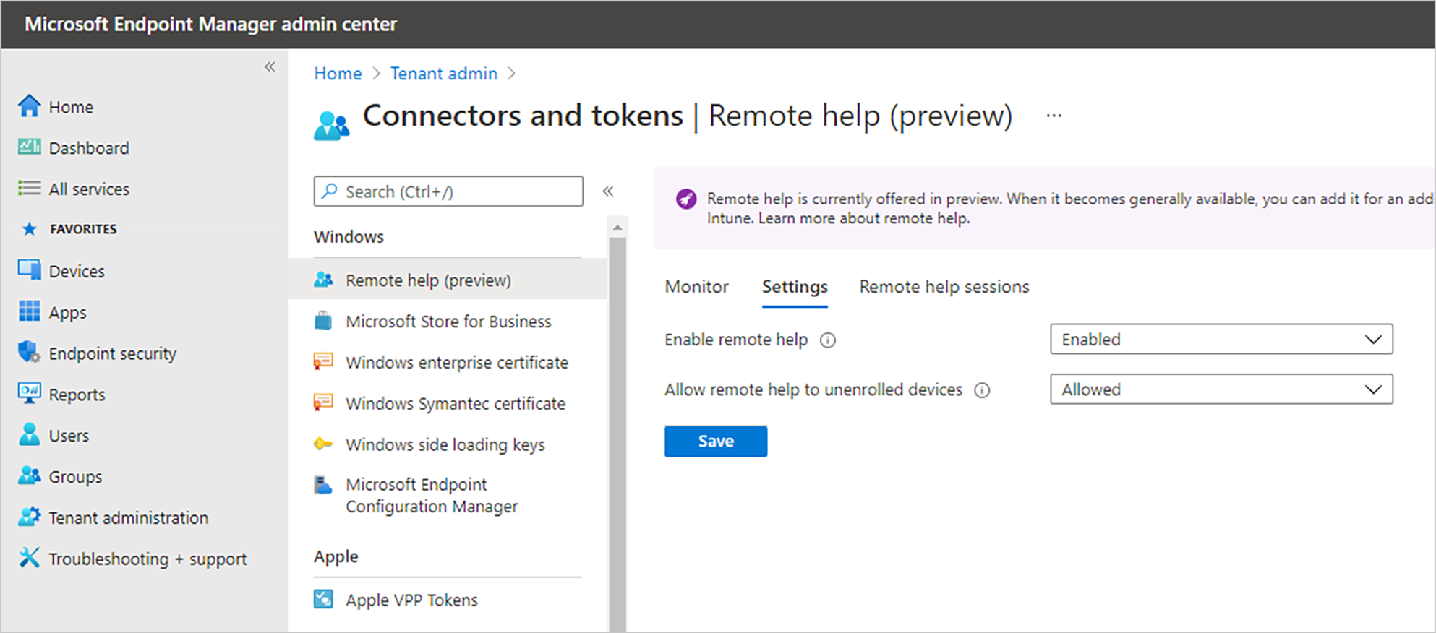Click info icon beside unenrolled devices setting
The width and height of the screenshot is (1436, 633).
[982, 390]
